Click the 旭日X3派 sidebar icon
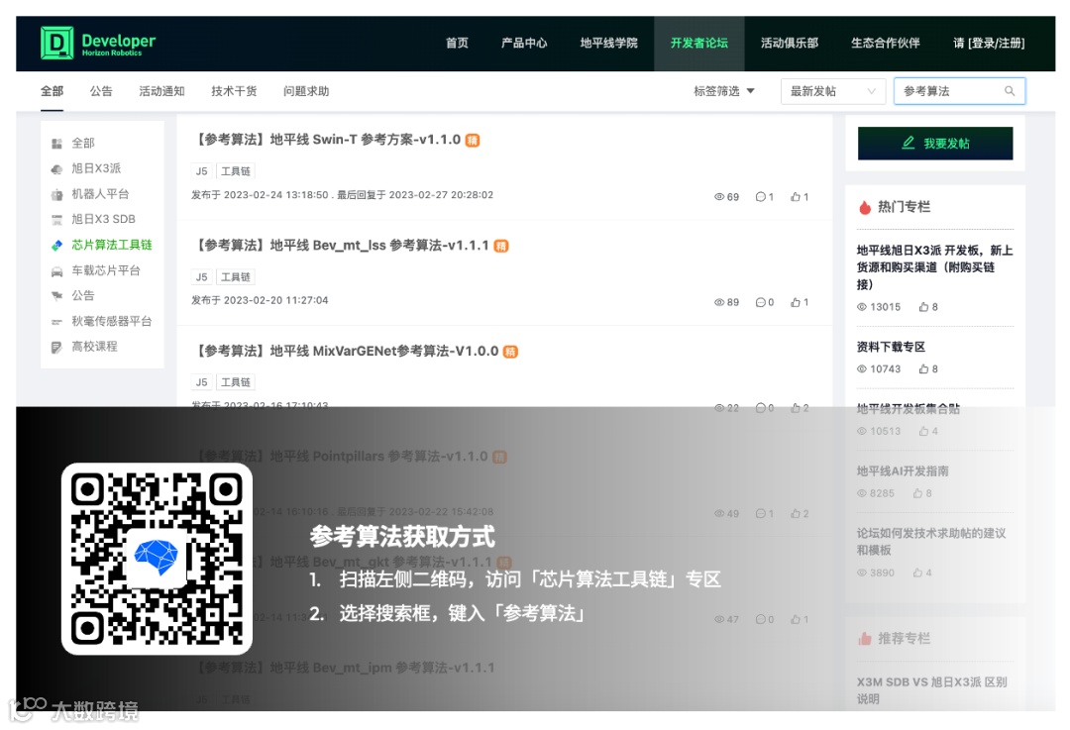 coord(56,168)
